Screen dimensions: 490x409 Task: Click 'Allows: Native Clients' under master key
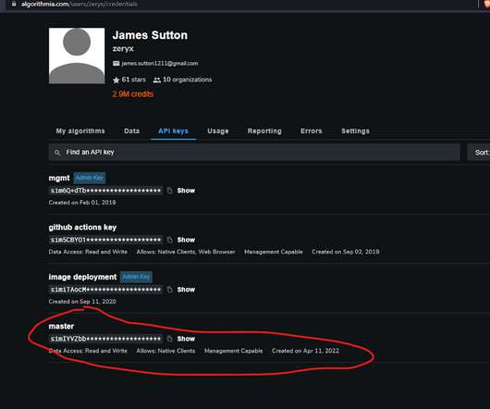(x=165, y=351)
